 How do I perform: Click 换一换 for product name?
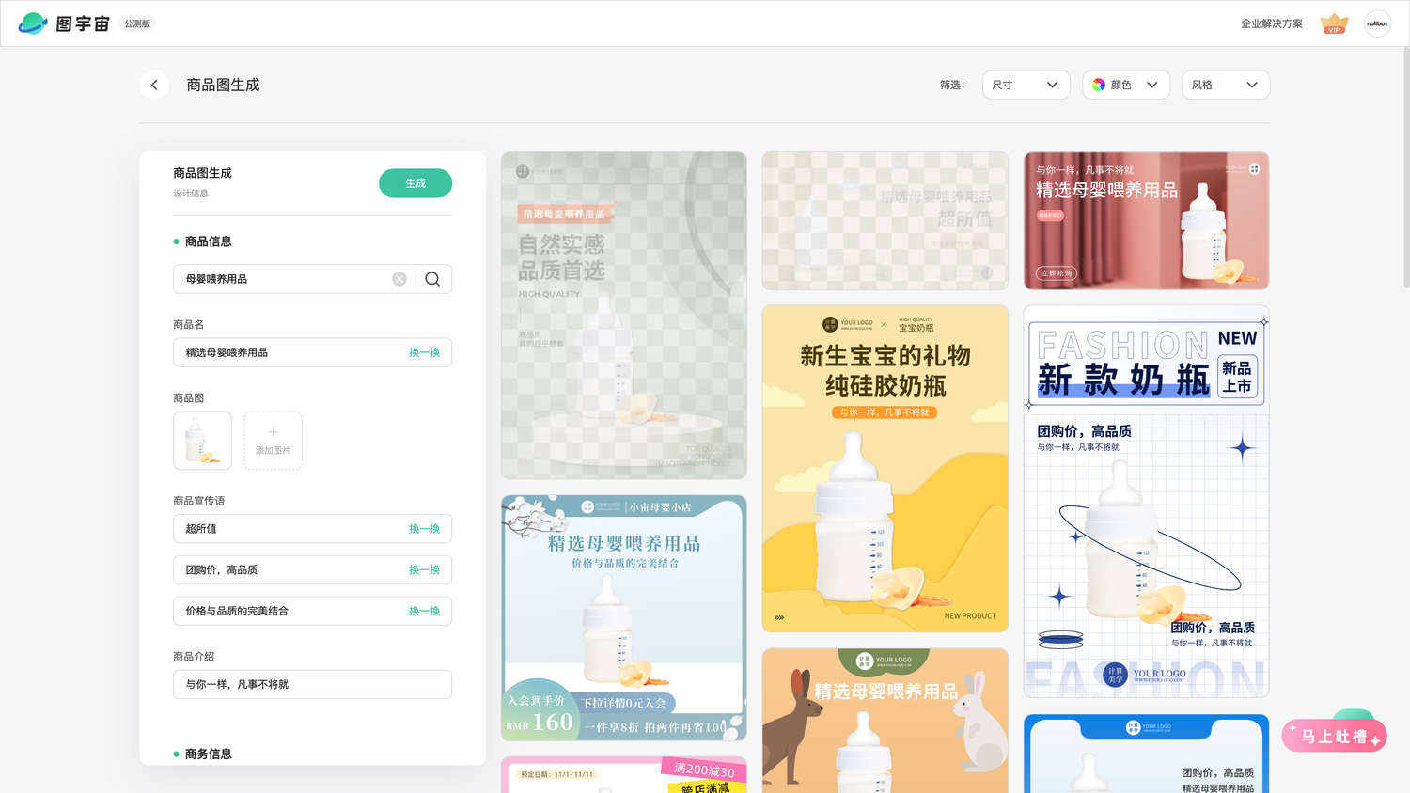424,352
